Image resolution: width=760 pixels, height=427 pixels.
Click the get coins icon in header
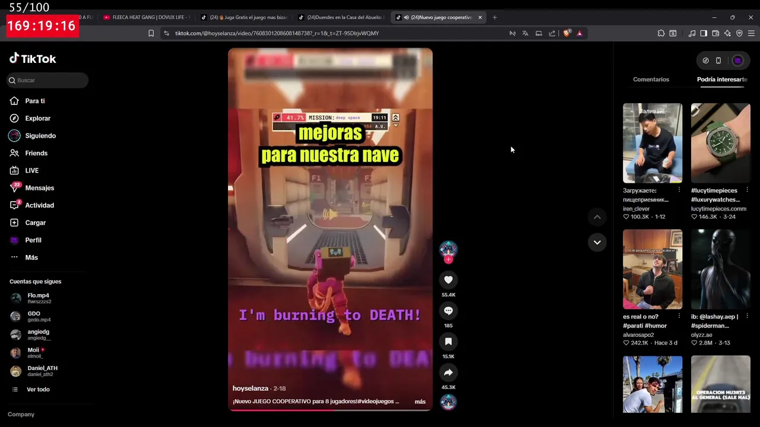point(705,60)
